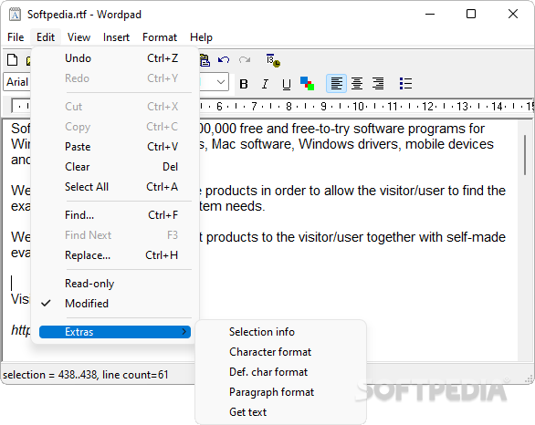Minimize the Wordpad window

[x=430, y=14]
